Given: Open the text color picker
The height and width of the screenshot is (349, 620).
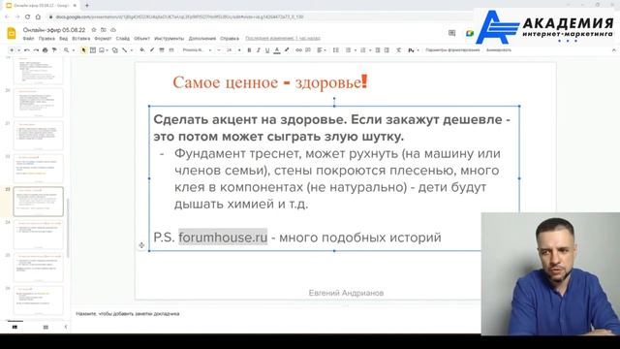Looking at the screenshot, I should point(277,50).
